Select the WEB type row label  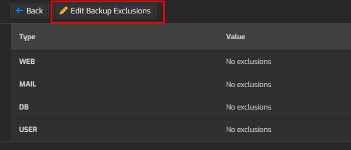27,62
